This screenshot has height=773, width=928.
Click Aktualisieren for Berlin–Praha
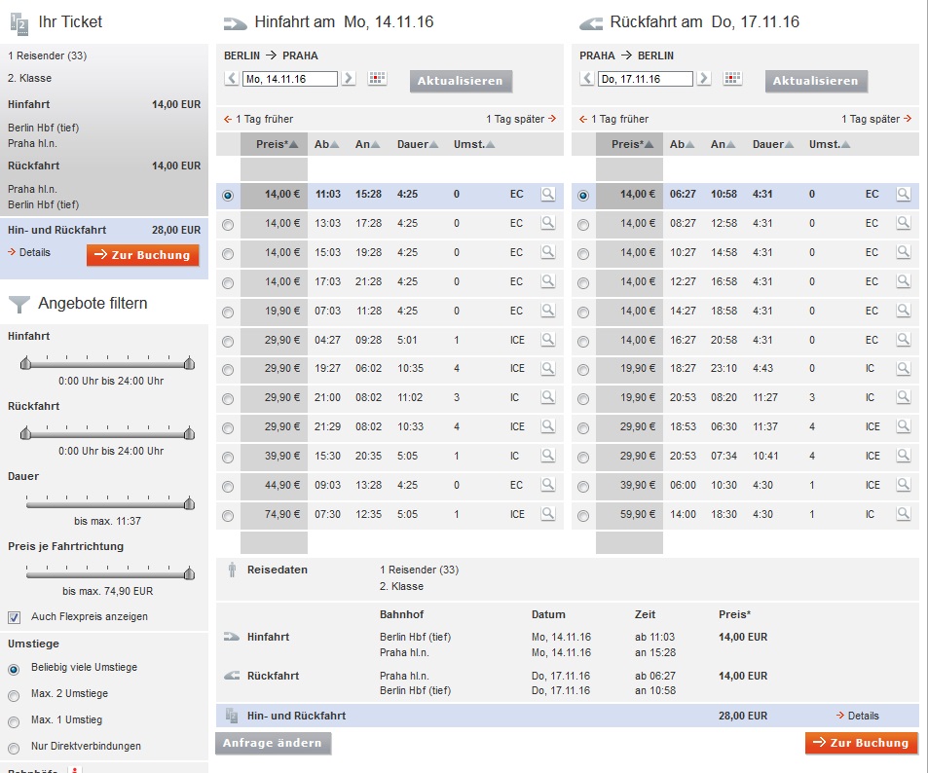[x=461, y=81]
